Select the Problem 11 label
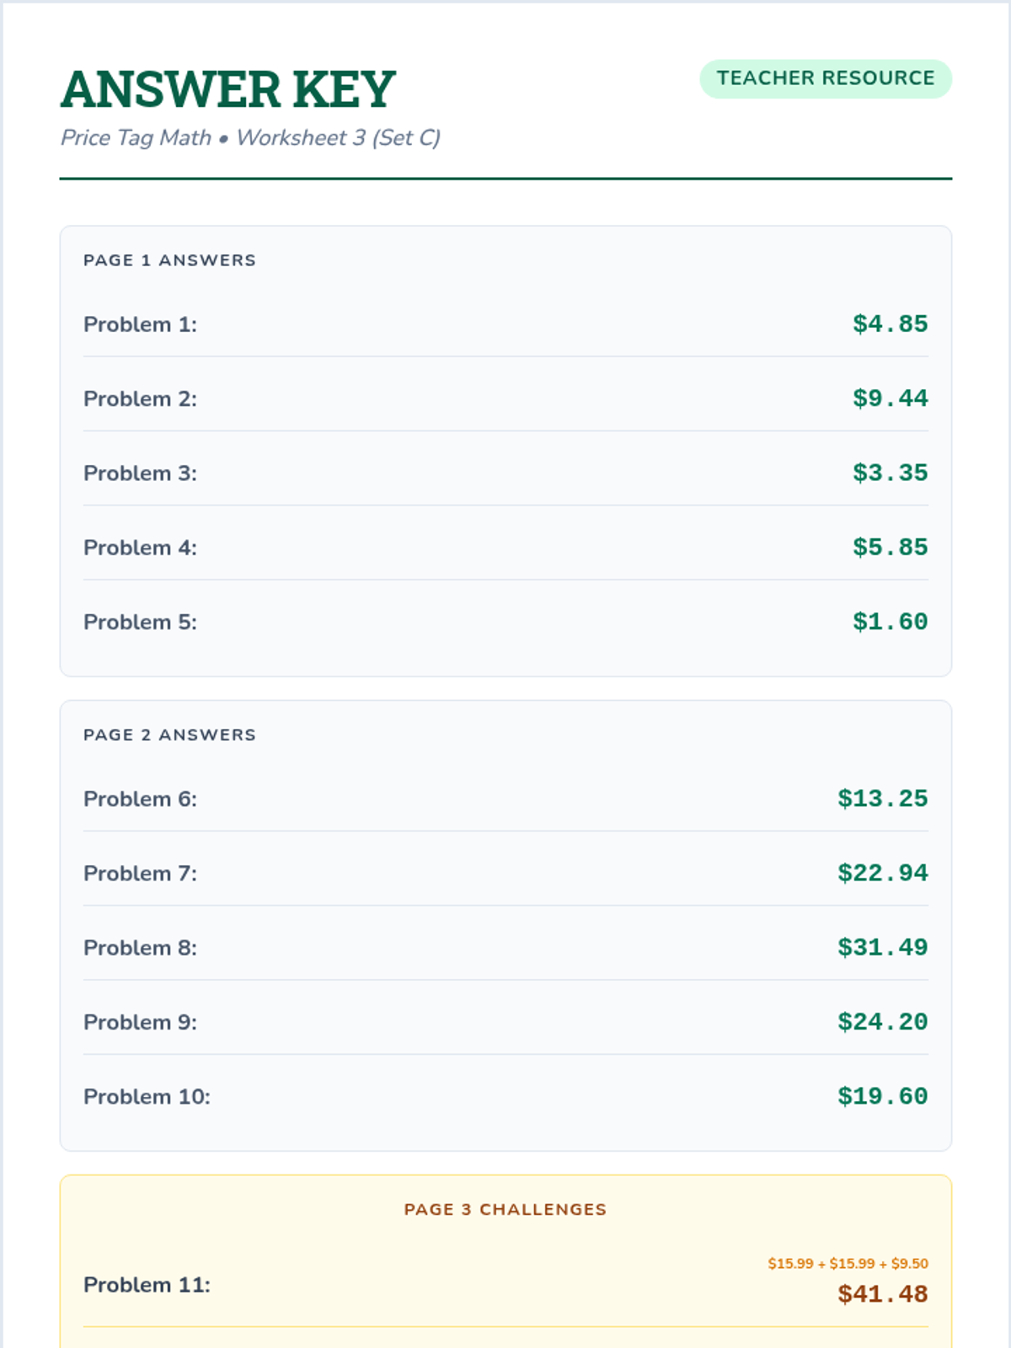The image size is (1011, 1348). point(147,1285)
